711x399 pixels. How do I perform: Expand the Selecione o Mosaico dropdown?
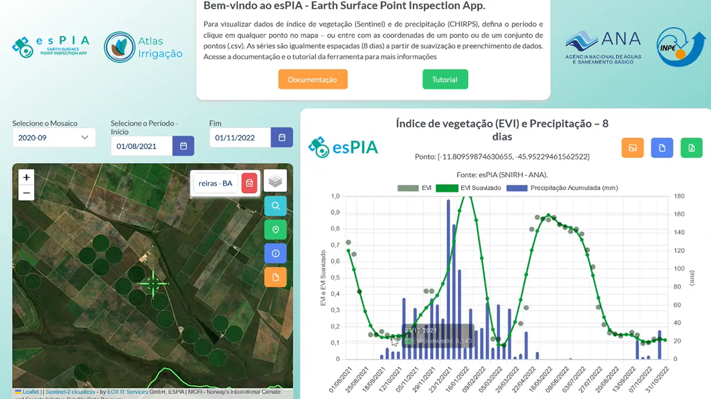tap(53, 137)
